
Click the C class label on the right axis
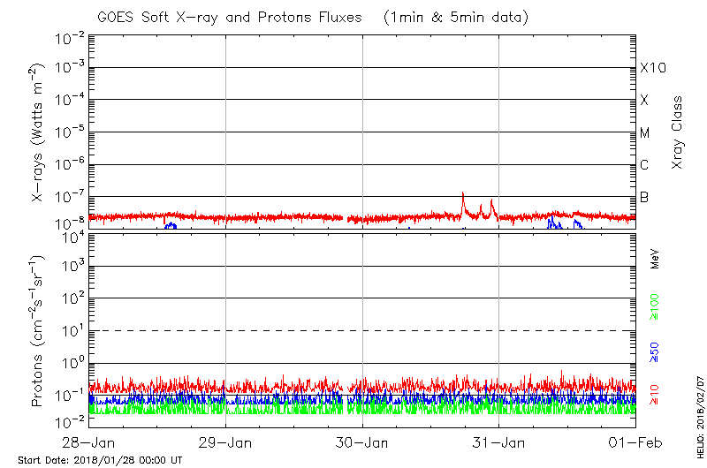tap(645, 165)
